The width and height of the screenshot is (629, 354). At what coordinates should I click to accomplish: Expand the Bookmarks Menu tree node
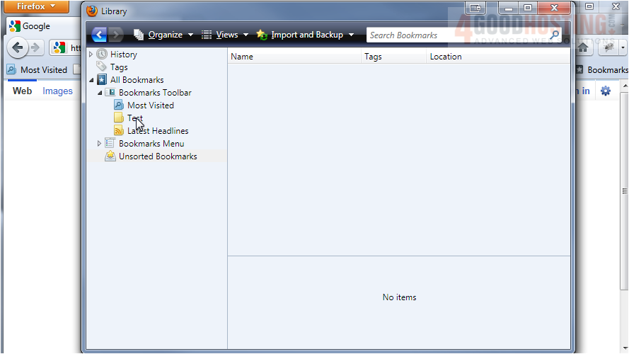coord(99,144)
